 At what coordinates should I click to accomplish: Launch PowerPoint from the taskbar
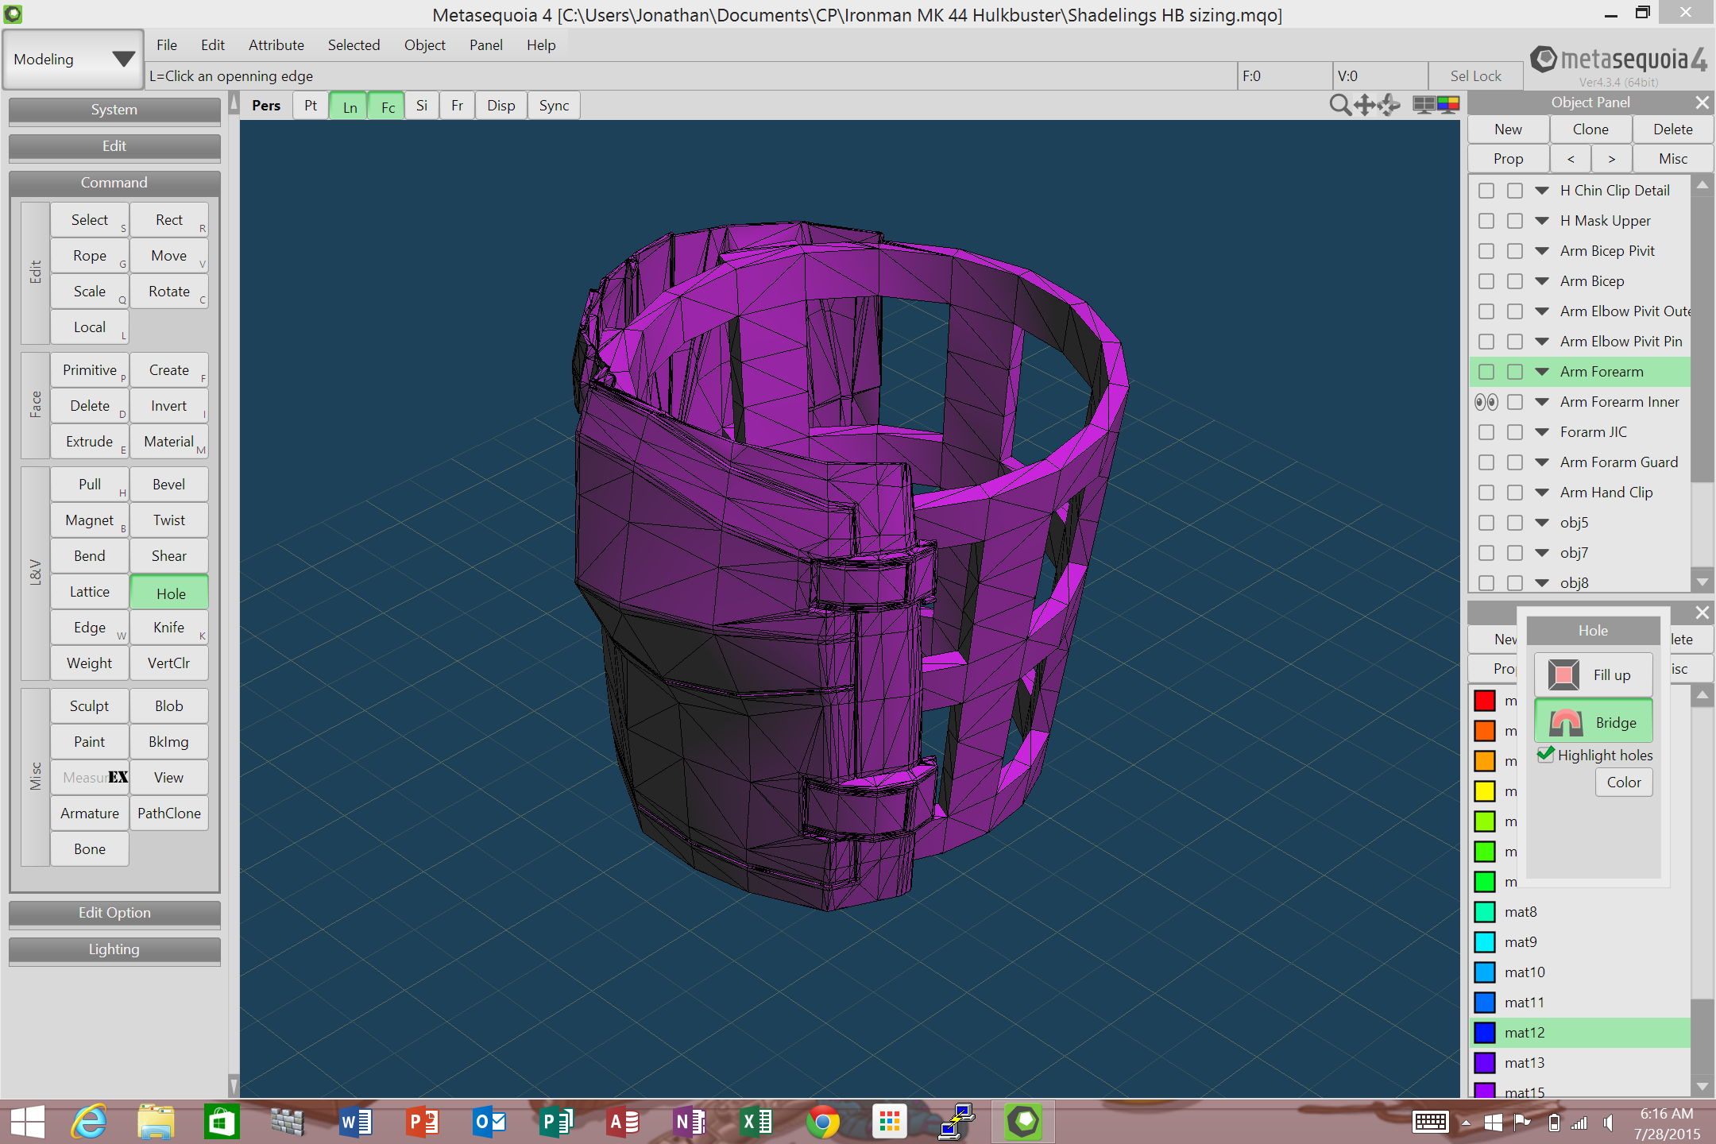pos(422,1122)
